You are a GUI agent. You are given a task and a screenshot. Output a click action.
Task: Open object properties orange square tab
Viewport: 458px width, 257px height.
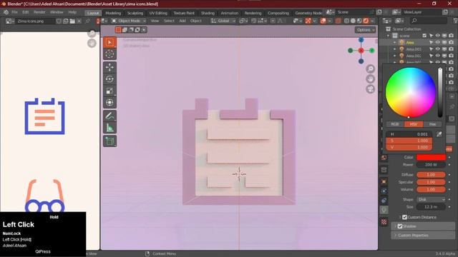click(384, 181)
